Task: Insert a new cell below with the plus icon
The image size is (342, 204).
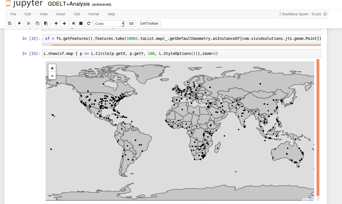Action: tap(19, 23)
